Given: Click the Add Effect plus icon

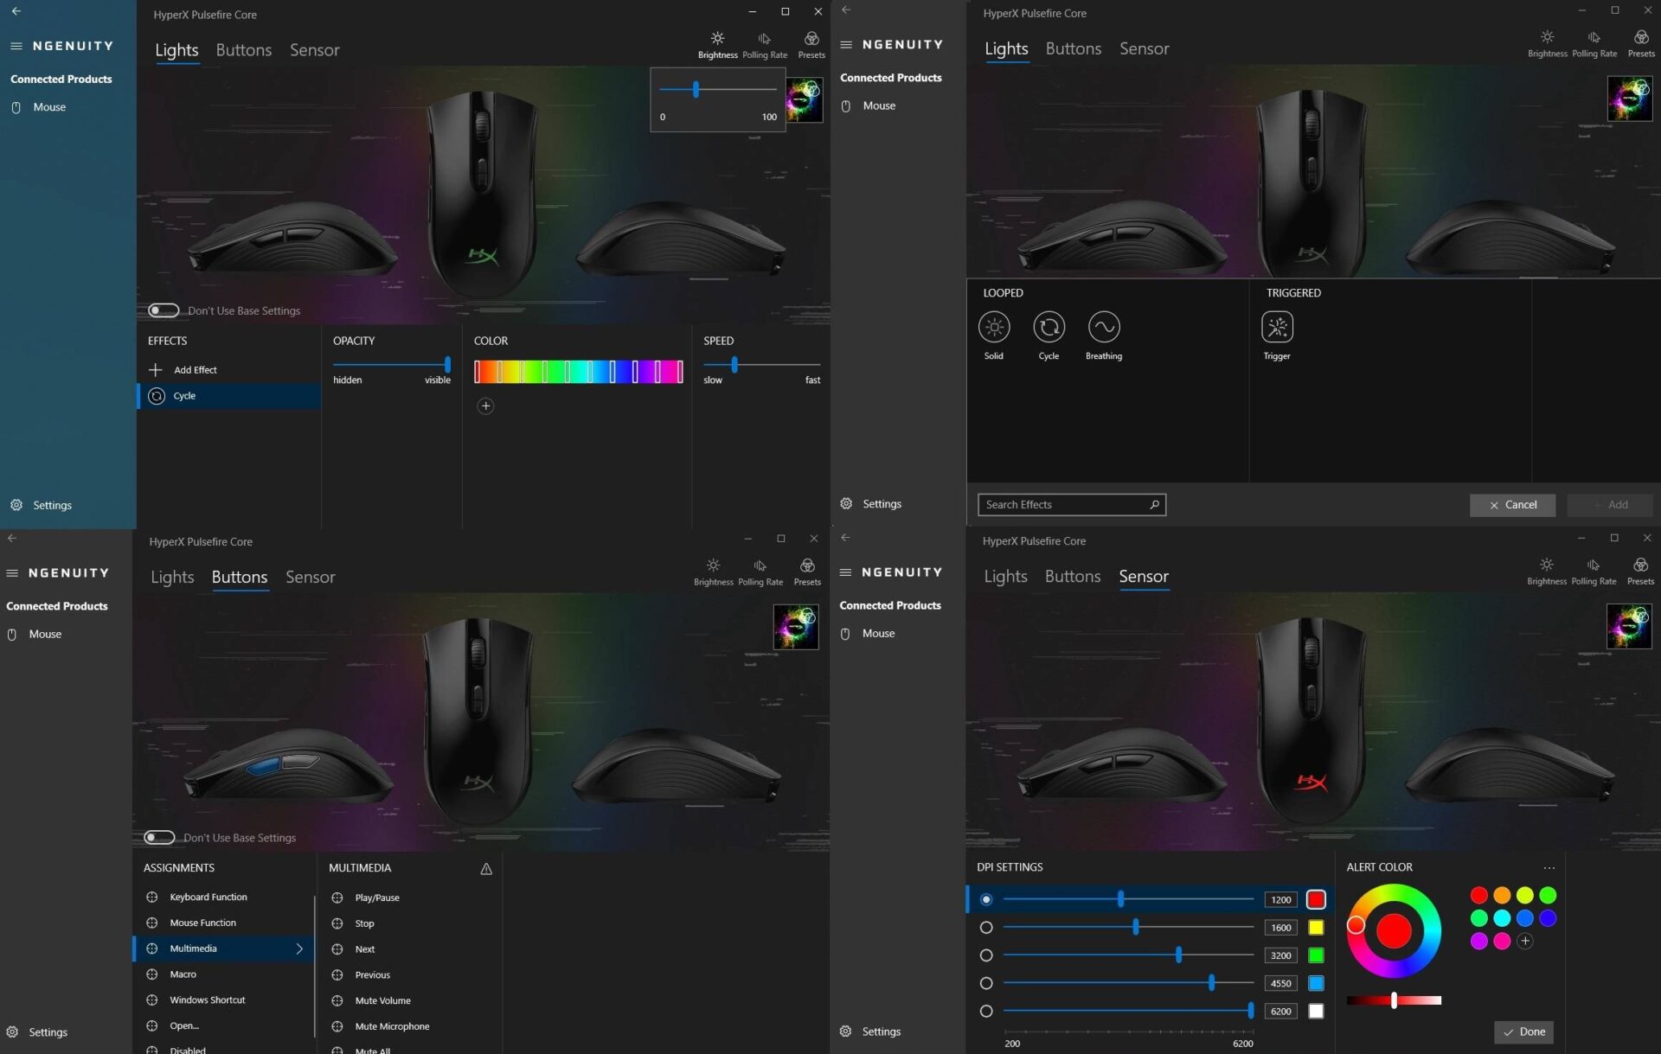Looking at the screenshot, I should click(156, 369).
